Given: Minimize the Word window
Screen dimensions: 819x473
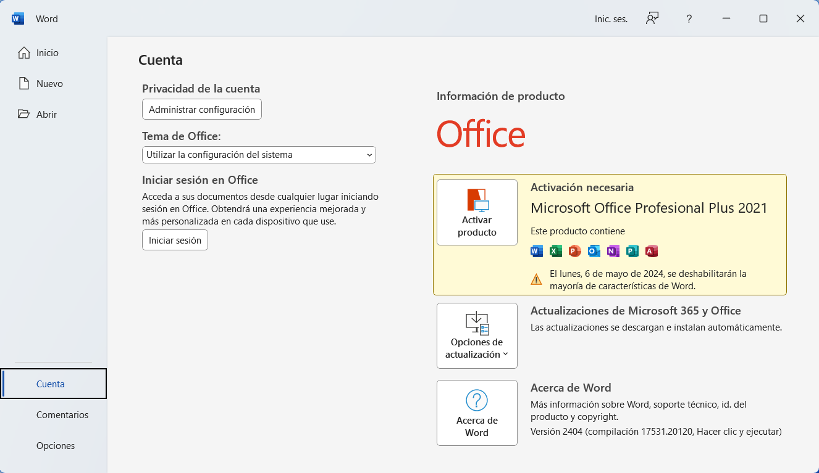Looking at the screenshot, I should [726, 19].
